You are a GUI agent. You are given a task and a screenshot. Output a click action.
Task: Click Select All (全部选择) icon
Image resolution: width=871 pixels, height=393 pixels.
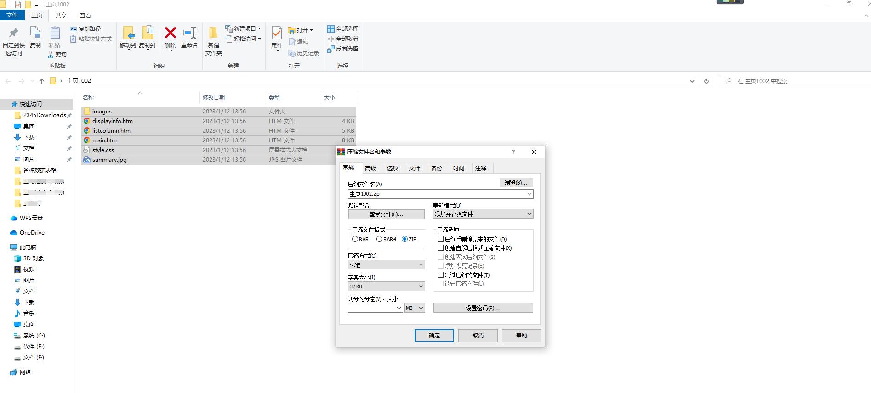tap(330, 28)
